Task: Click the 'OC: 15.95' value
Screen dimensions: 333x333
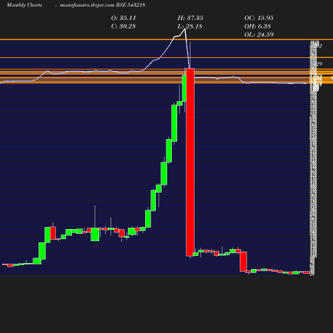Action: click(259, 18)
